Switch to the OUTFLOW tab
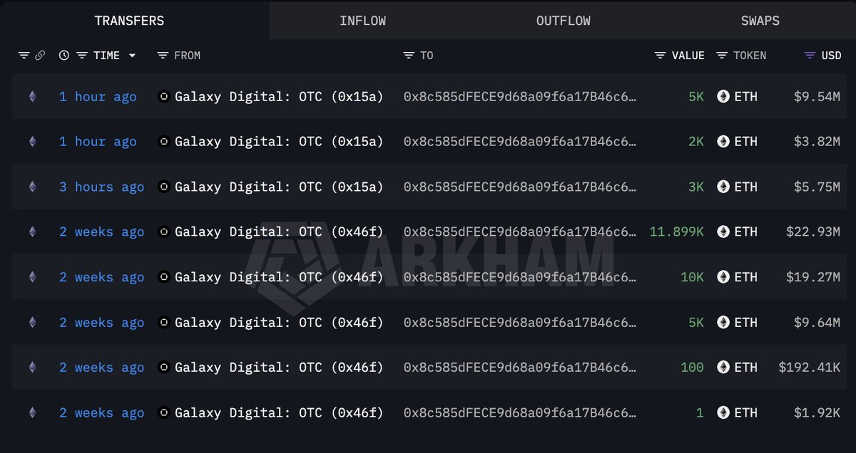This screenshot has width=856, height=453. click(x=563, y=21)
